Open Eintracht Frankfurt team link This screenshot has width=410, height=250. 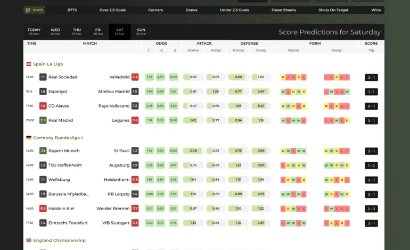pyautogui.click(x=68, y=223)
